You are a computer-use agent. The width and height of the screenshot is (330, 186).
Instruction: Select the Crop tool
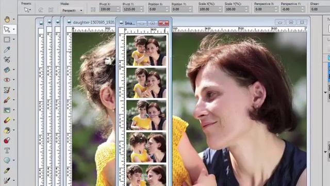pos(7,60)
